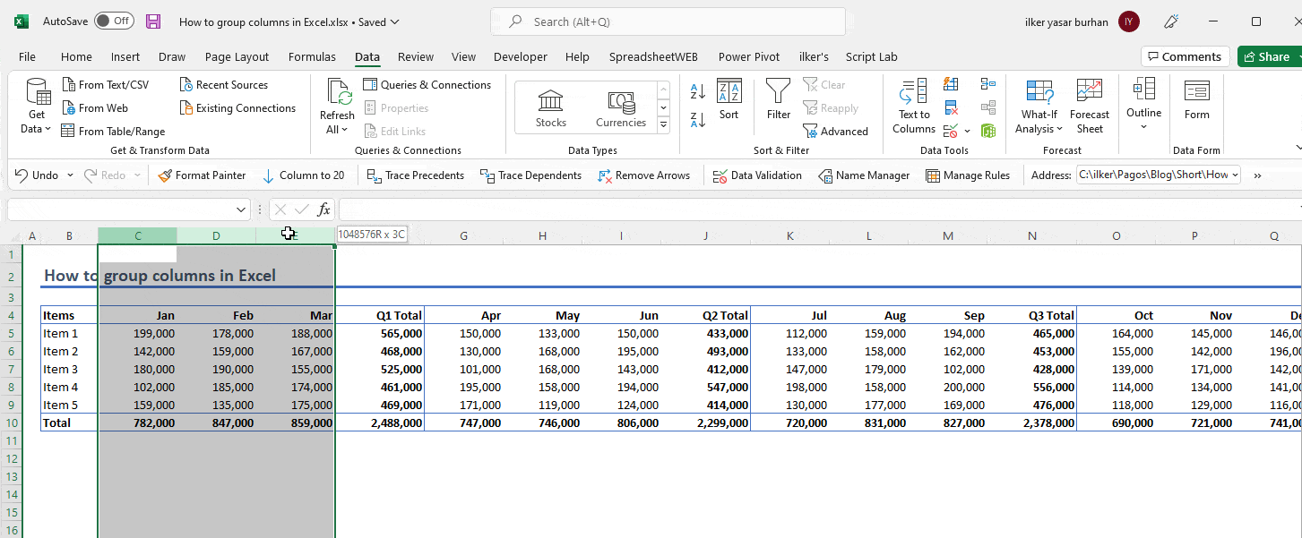Image resolution: width=1302 pixels, height=538 pixels.
Task: Open the Data Form tool
Action: coord(1196,106)
